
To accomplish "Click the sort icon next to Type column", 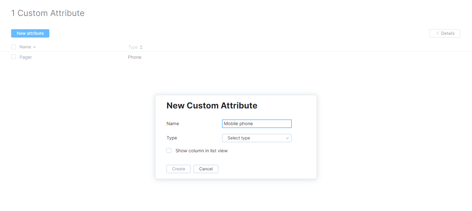I will click(141, 47).
